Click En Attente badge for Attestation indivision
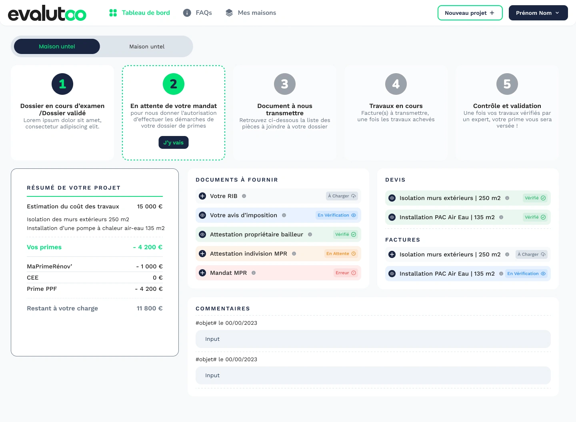 point(341,254)
